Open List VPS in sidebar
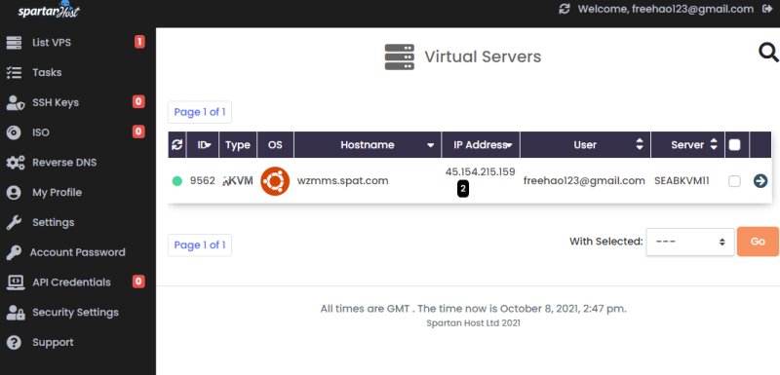 point(52,43)
